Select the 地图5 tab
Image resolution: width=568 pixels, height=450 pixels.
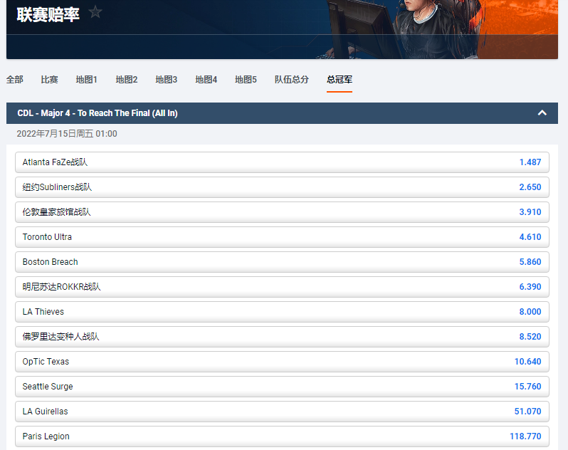pos(246,80)
